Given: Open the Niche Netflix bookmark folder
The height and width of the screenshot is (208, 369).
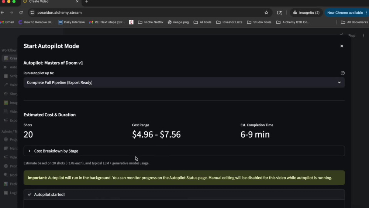Looking at the screenshot, I should click(x=151, y=22).
